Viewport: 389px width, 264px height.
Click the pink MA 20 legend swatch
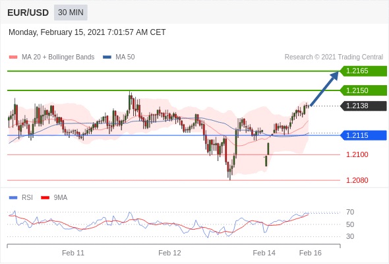pyautogui.click(x=13, y=57)
